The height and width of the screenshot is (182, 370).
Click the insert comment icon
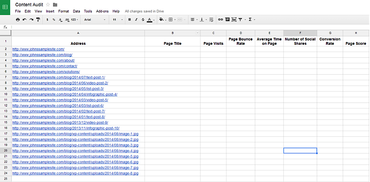pyautogui.click(x=227, y=19)
